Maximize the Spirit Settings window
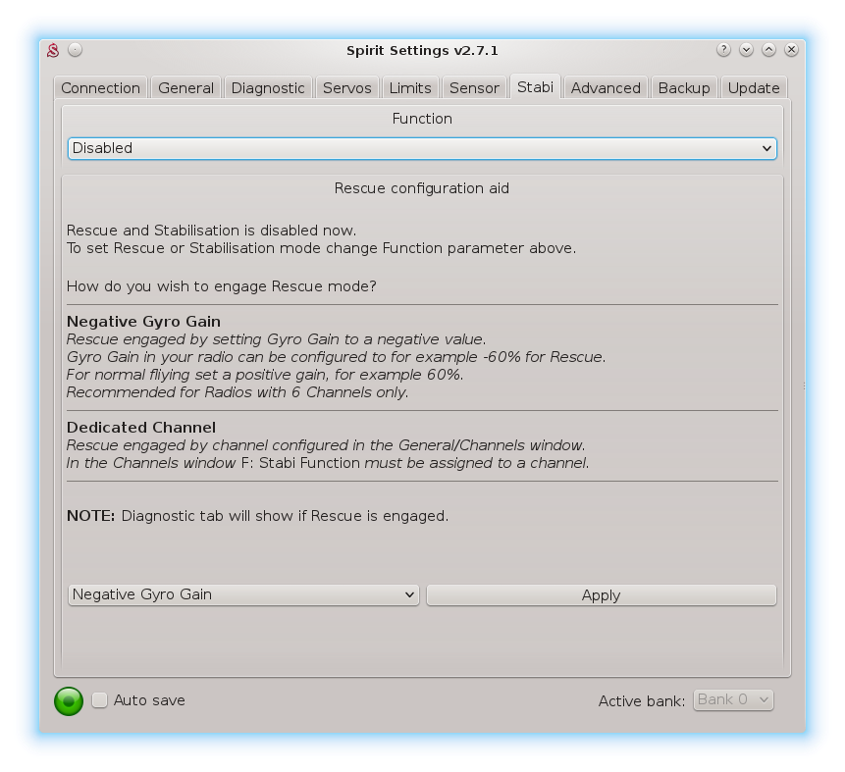This screenshot has width=845, height=772. 768,50
